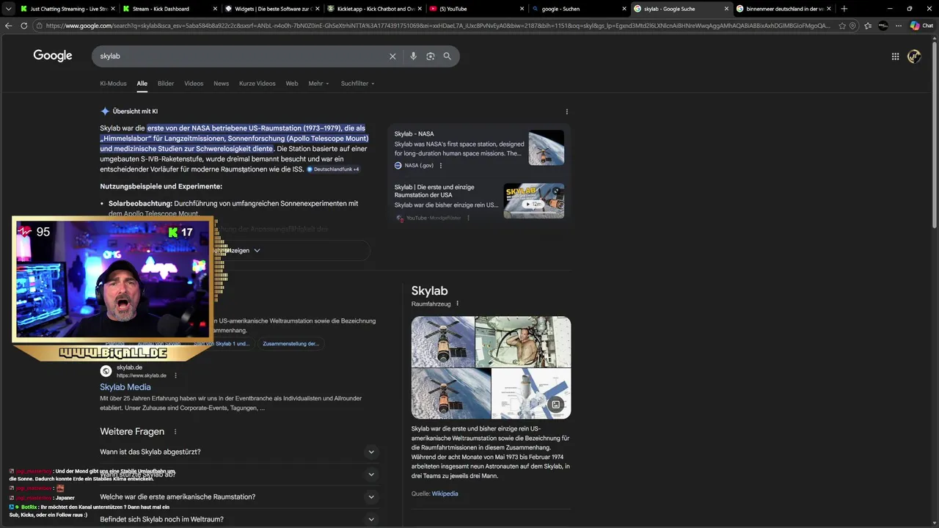
Task: Open browser settings ellipsis menu
Action: click(x=899, y=26)
